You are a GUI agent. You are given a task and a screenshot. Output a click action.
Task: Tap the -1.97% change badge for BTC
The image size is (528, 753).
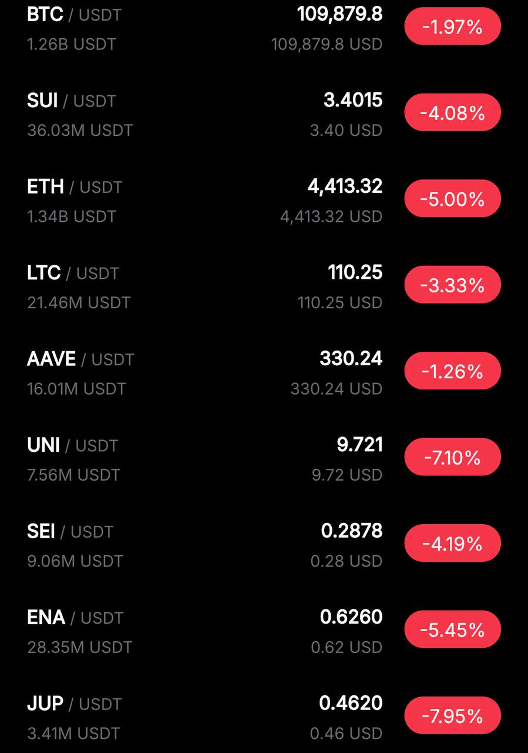click(x=452, y=26)
